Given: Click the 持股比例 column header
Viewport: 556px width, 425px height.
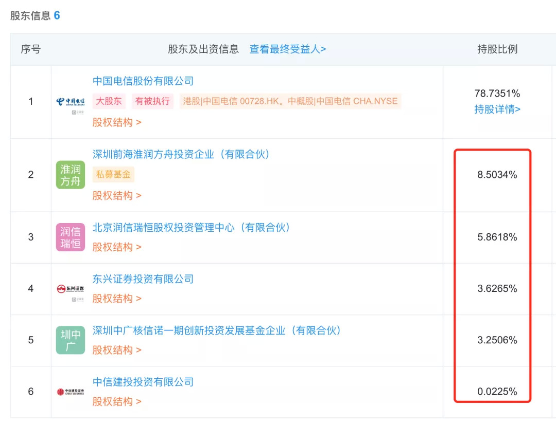Looking at the screenshot, I should (x=497, y=49).
